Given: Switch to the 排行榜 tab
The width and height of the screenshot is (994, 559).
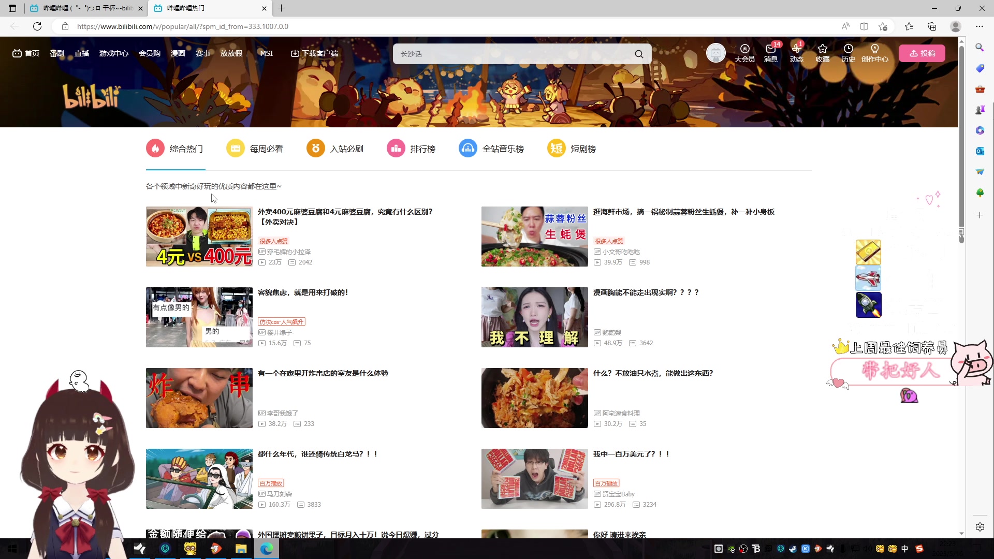Looking at the screenshot, I should (411, 149).
